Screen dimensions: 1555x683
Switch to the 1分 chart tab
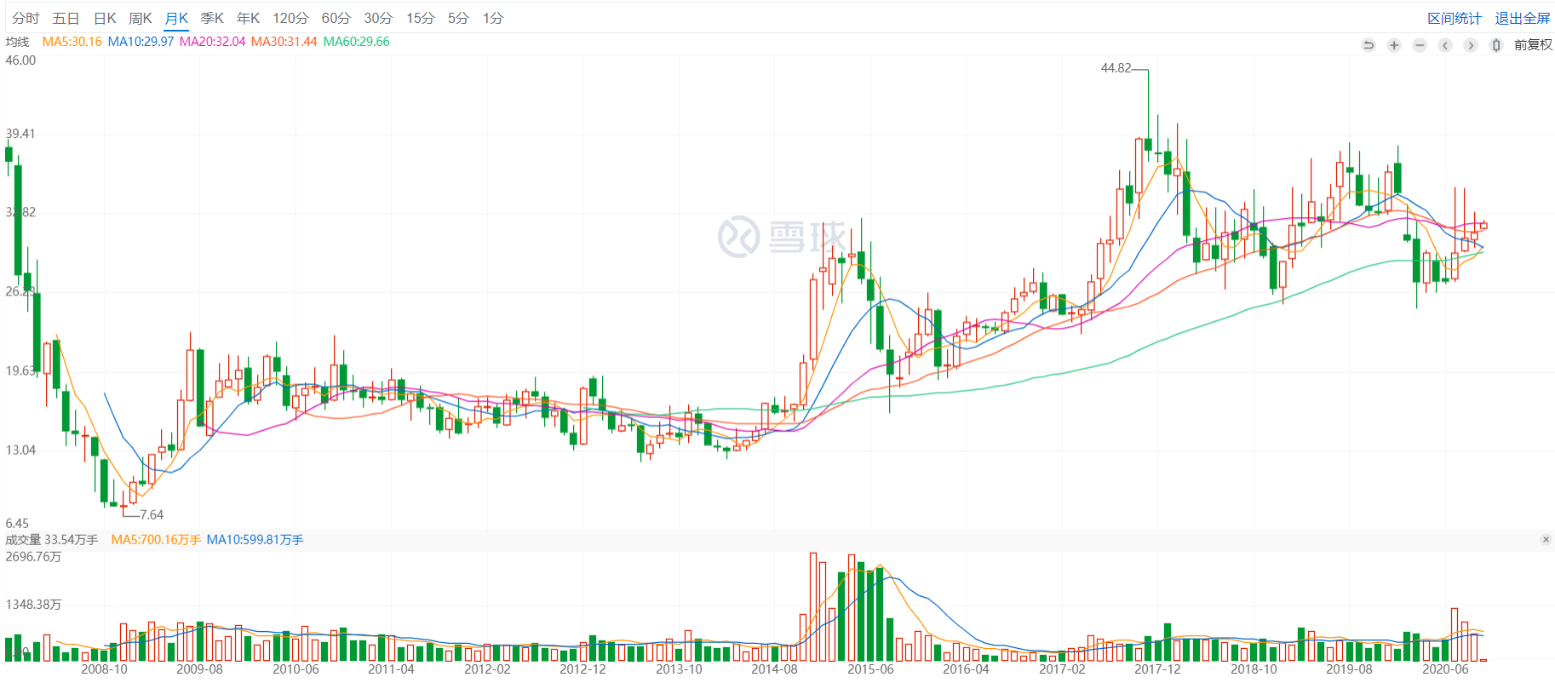(492, 18)
